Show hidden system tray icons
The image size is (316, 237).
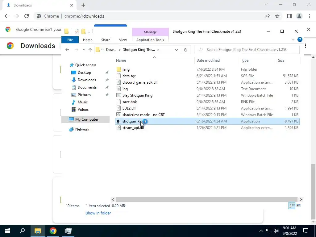tap(261, 231)
